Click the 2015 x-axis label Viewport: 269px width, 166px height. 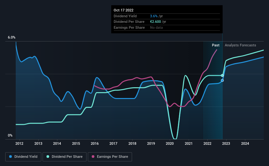[76, 143]
